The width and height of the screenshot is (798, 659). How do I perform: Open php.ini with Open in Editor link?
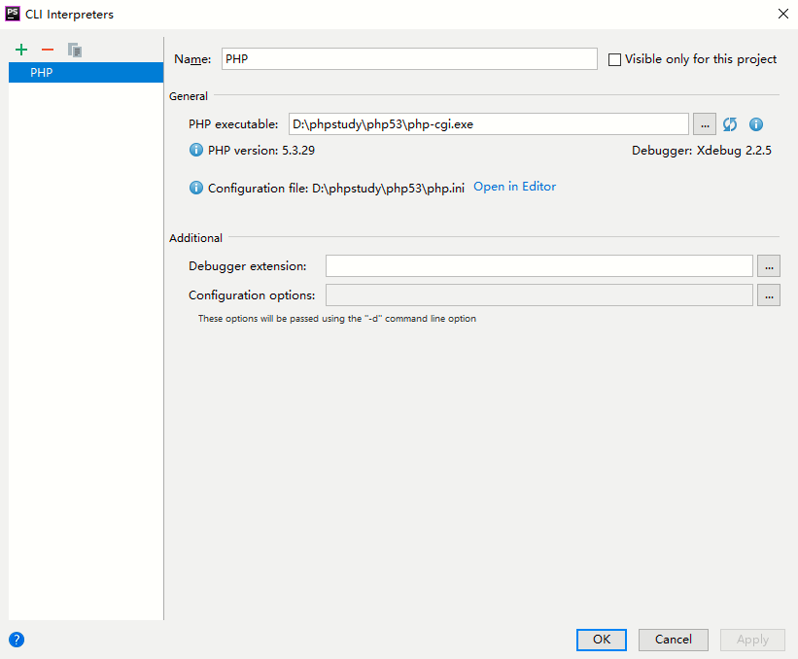[514, 187]
